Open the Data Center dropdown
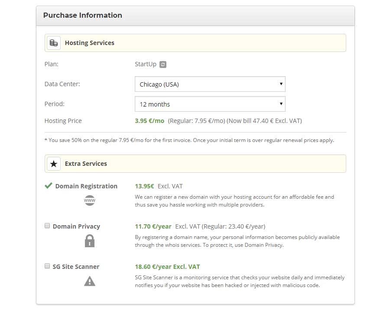 (x=210, y=84)
